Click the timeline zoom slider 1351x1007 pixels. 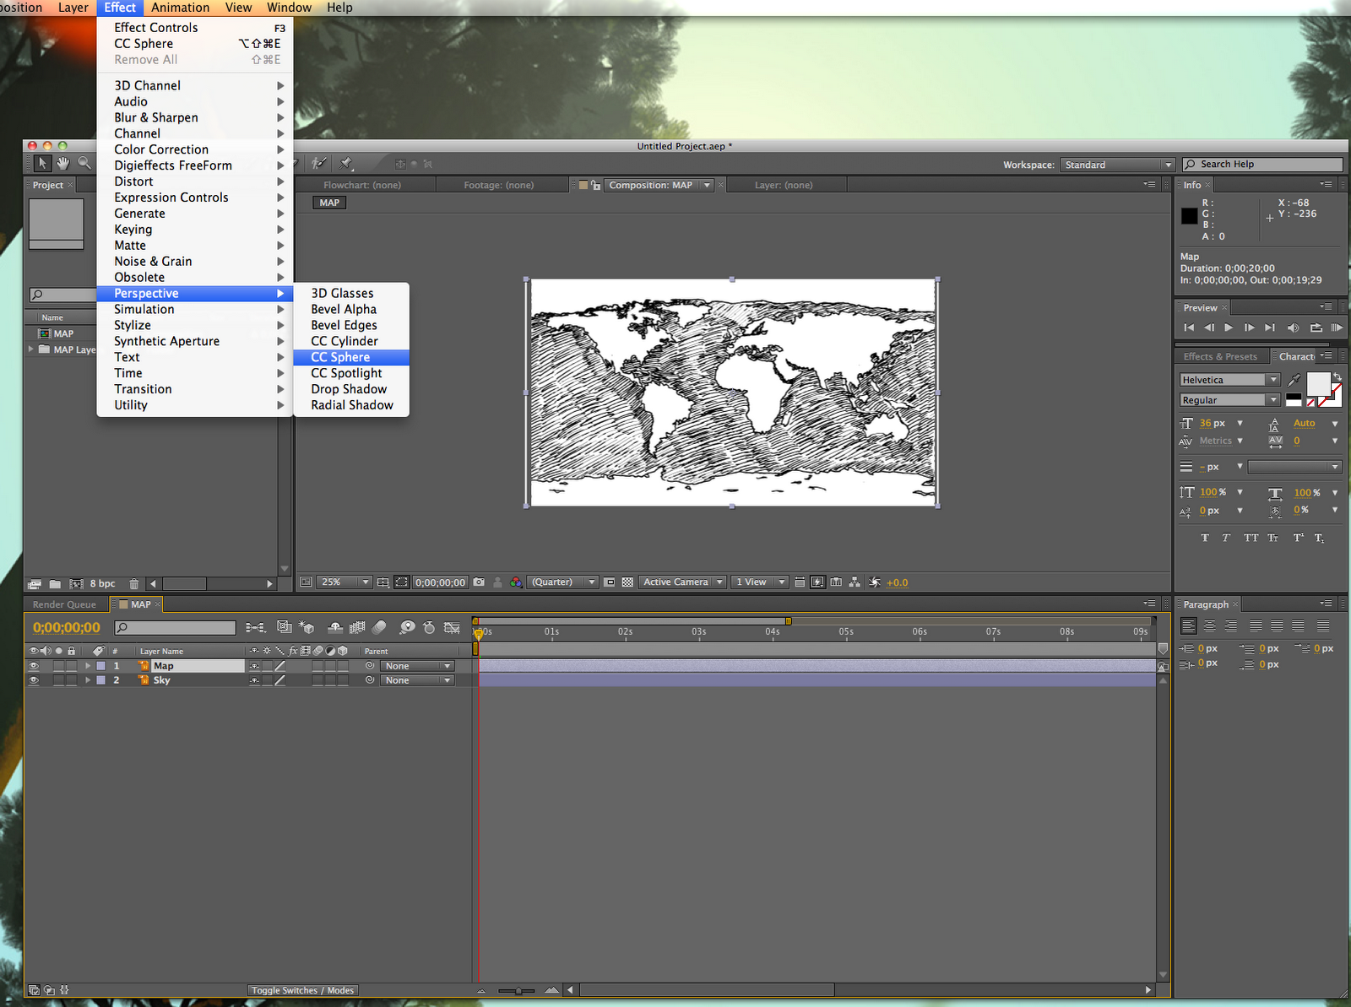tap(517, 990)
